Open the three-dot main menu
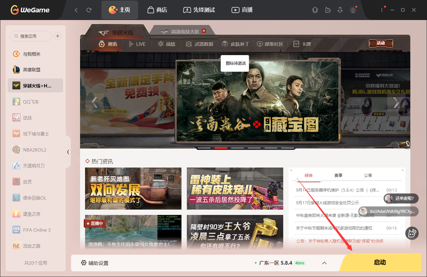427x277 pixels. tap(382, 10)
